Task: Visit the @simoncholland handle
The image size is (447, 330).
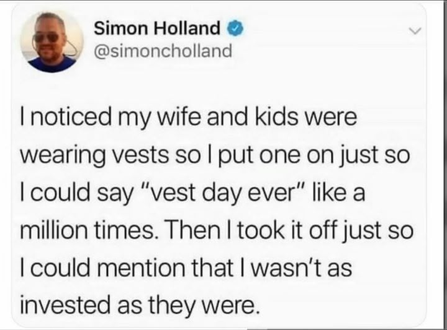Action: point(163,51)
